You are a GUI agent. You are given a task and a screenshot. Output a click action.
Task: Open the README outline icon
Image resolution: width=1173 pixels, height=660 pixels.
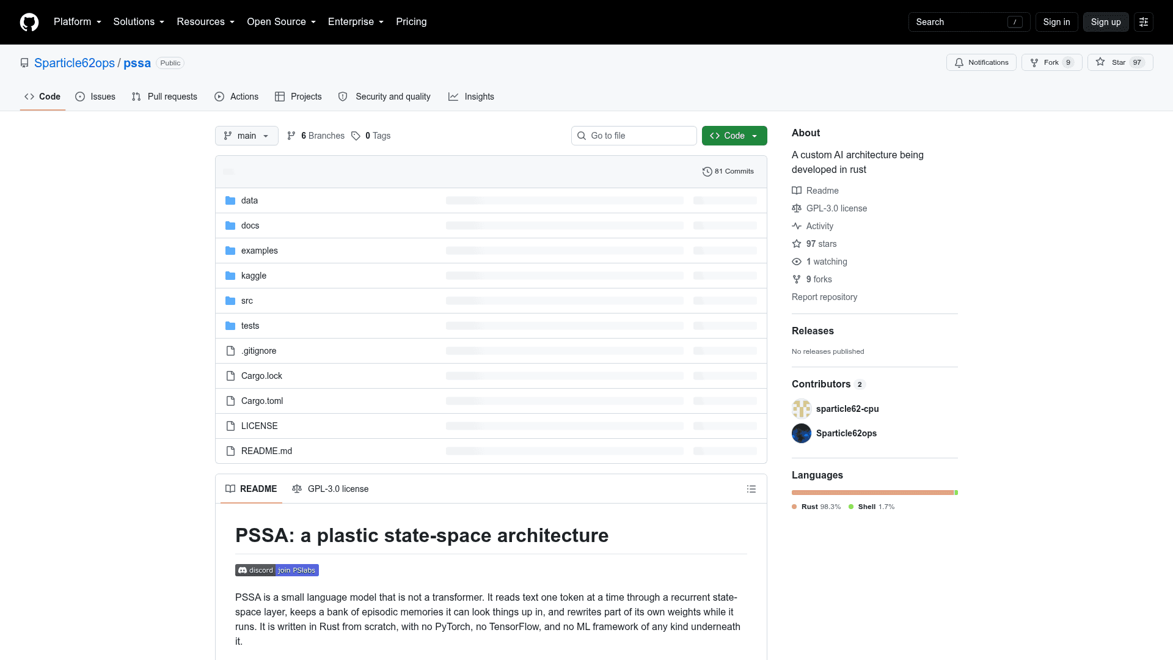tap(751, 489)
